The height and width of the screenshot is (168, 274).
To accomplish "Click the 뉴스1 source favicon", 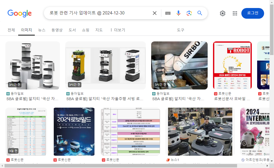I will tap(168, 160).
